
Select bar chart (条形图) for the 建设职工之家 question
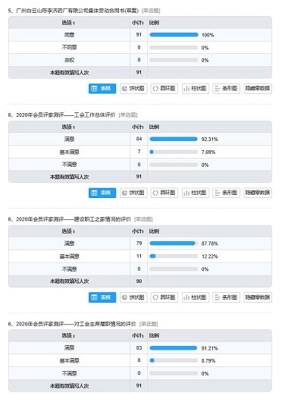(x=226, y=297)
